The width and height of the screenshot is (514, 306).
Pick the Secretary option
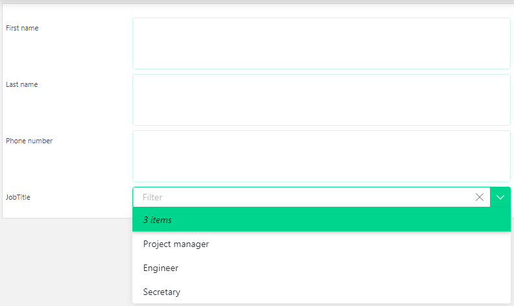click(x=322, y=292)
